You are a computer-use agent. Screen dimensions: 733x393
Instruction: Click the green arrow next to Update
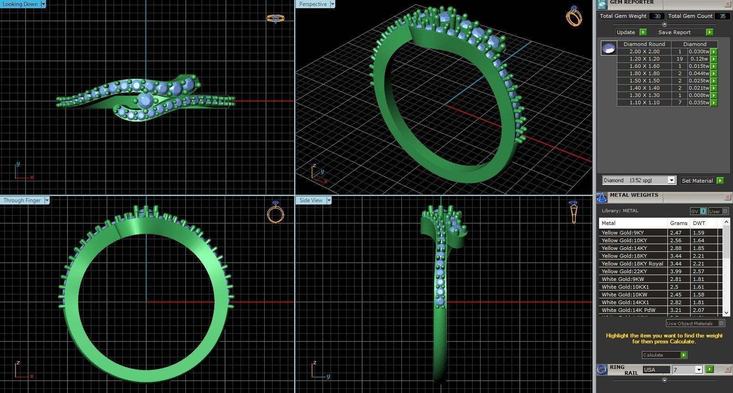pos(643,32)
